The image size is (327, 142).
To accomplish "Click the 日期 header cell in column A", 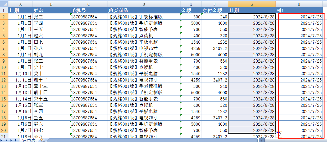I will (x=20, y=11).
